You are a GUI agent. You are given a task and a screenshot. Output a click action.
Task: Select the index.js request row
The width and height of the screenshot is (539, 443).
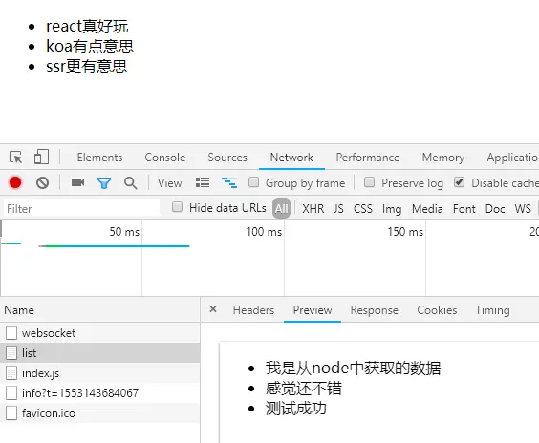(99, 373)
